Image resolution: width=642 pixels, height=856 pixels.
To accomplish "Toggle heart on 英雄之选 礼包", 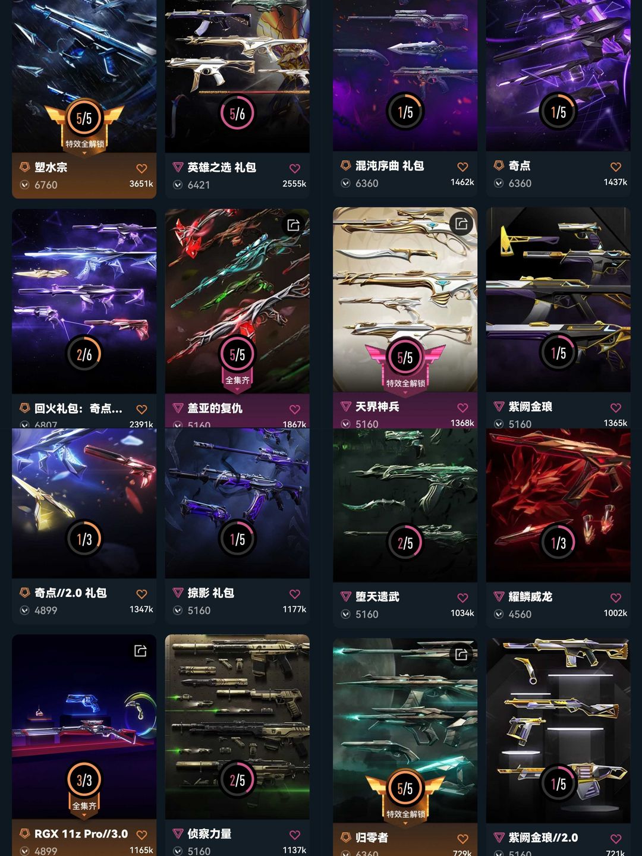I will (x=295, y=168).
